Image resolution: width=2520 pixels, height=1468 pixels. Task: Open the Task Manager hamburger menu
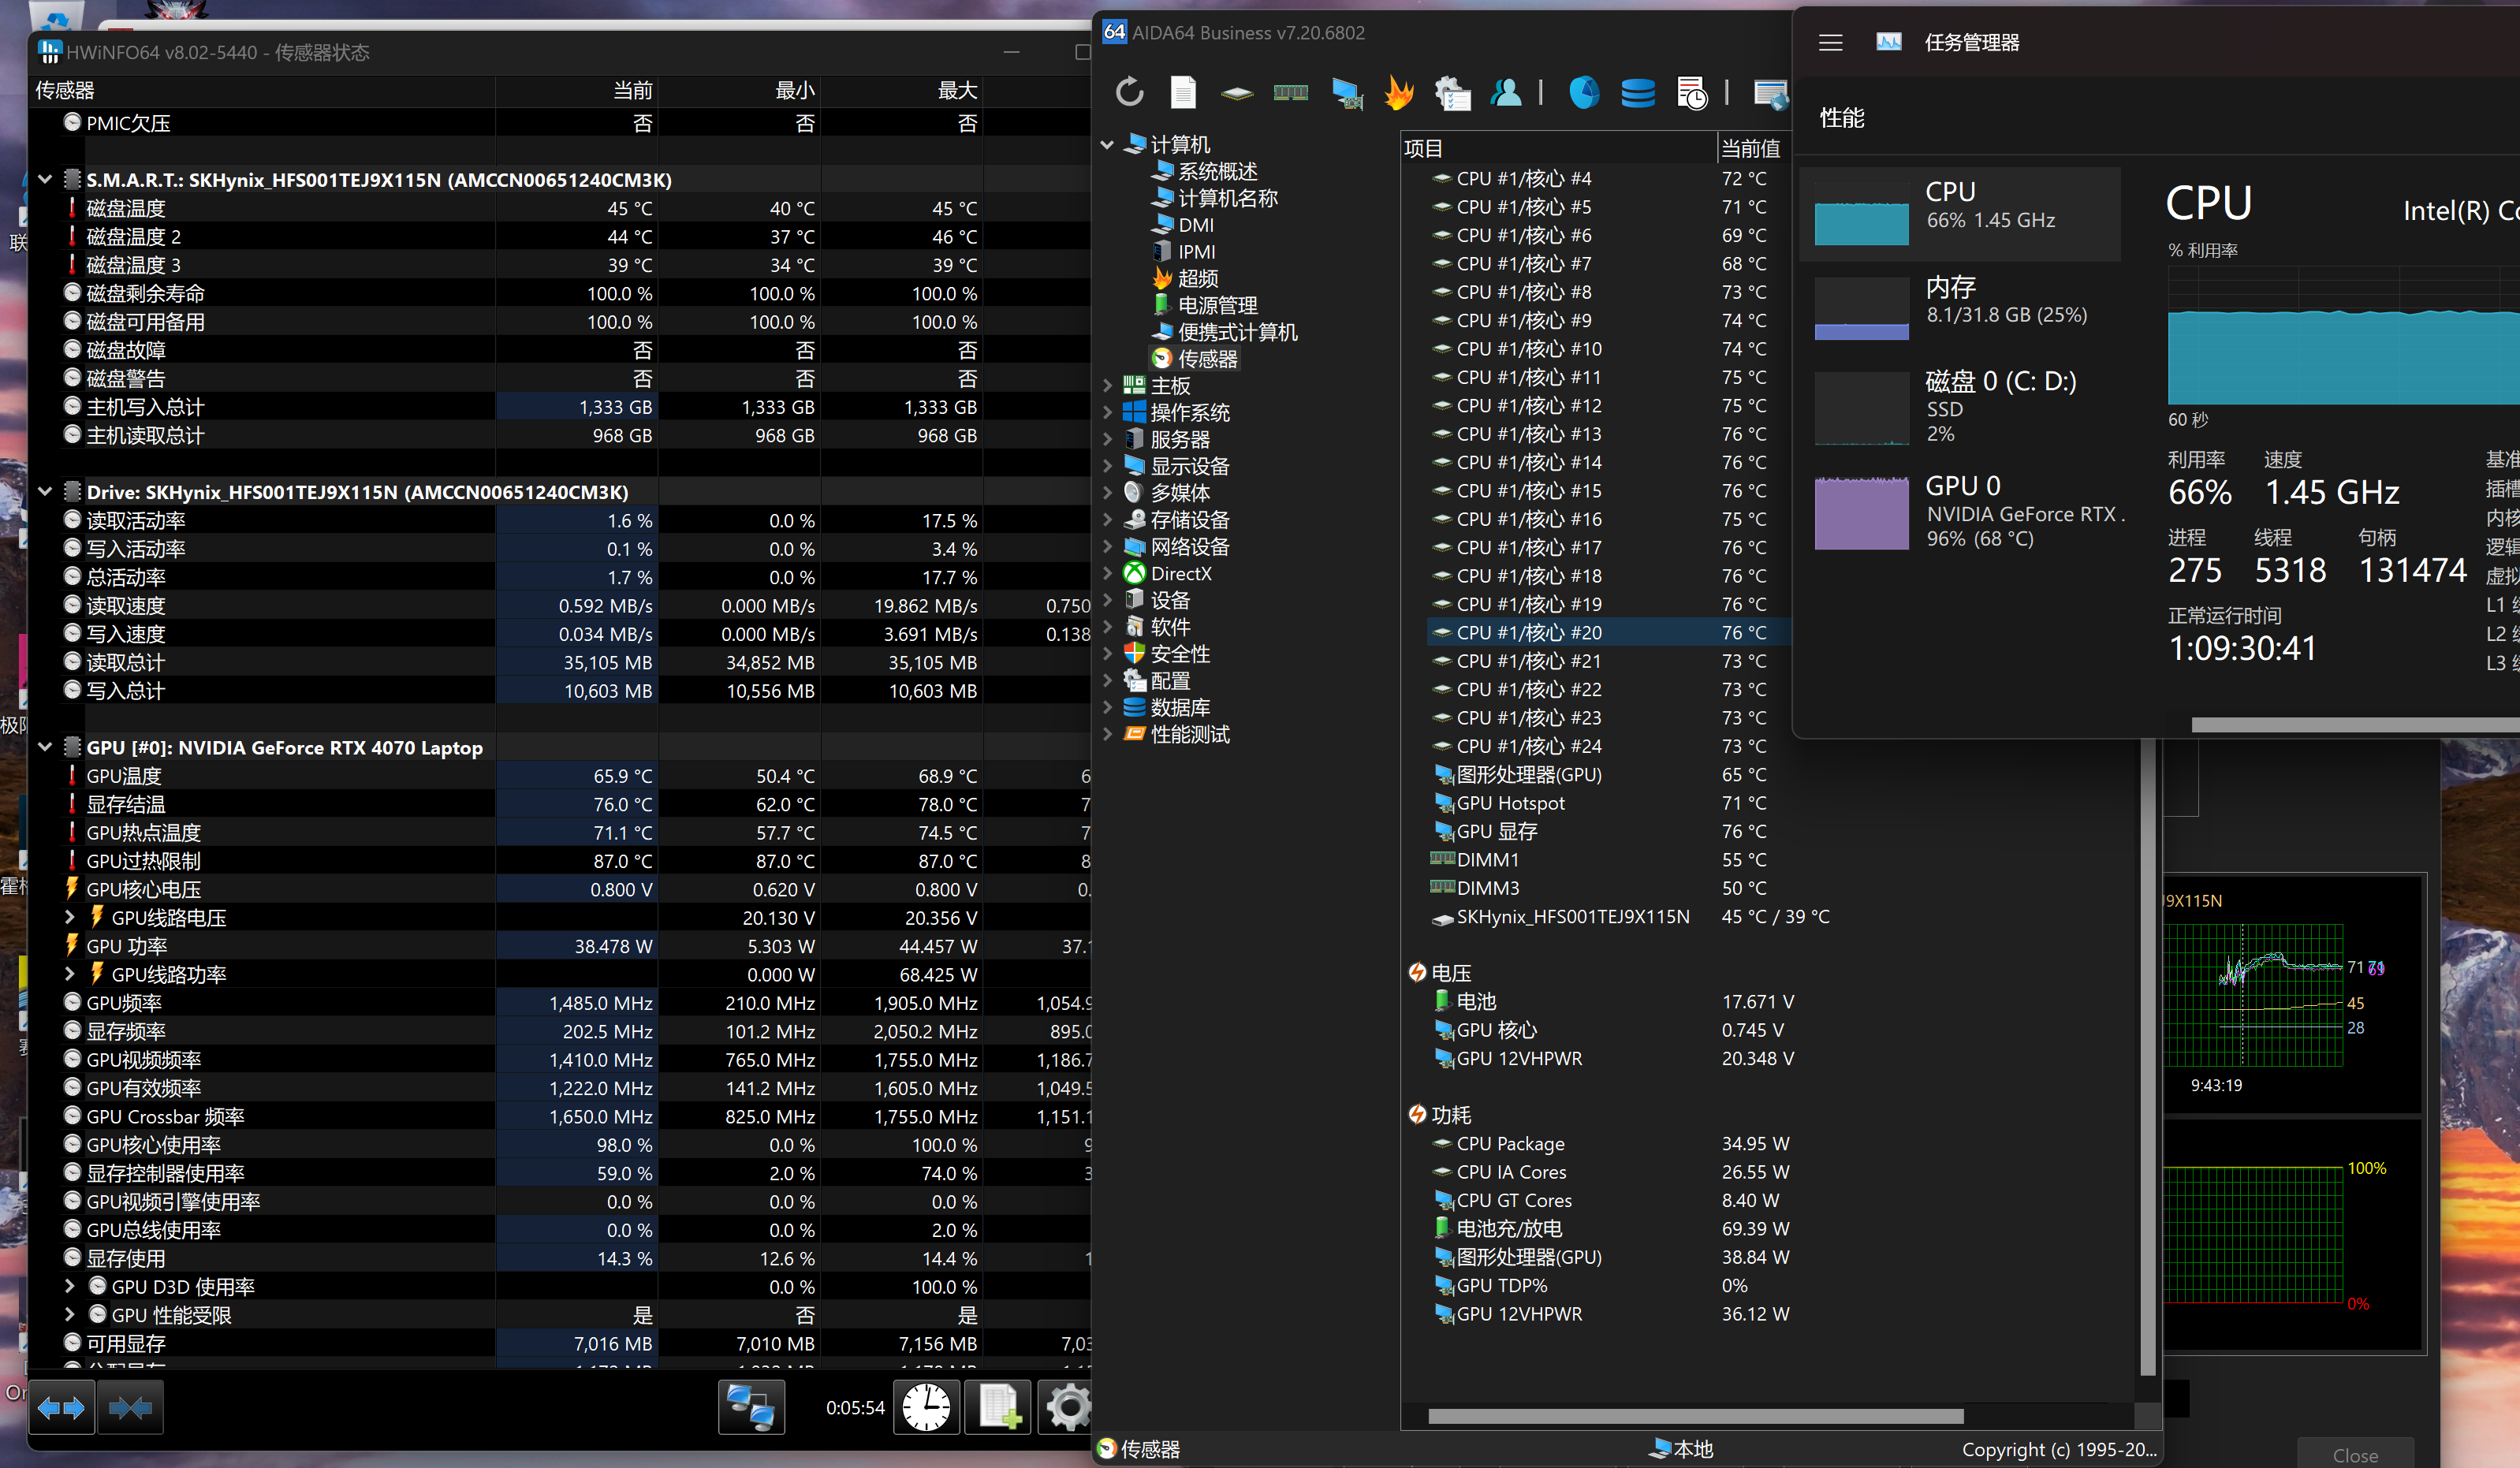coord(1830,42)
